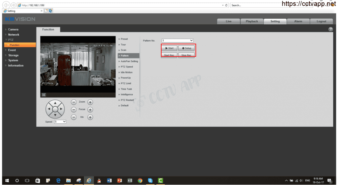
Task: Open Chrome from the Windows taskbar
Action: coord(140,180)
